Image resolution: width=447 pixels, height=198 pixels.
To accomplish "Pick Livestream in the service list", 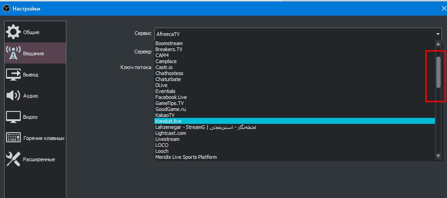I will [294, 139].
